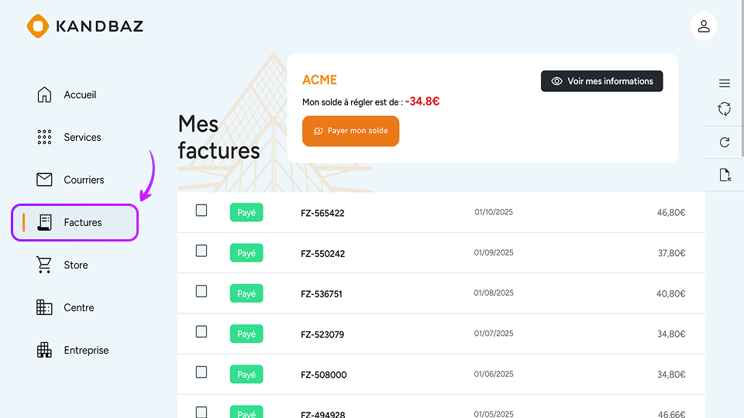
Task: Click the circular sync arrows icon
Action: [725, 109]
